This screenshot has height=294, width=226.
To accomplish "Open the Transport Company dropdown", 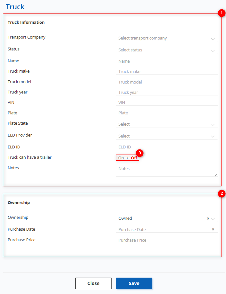I will click(166, 38).
